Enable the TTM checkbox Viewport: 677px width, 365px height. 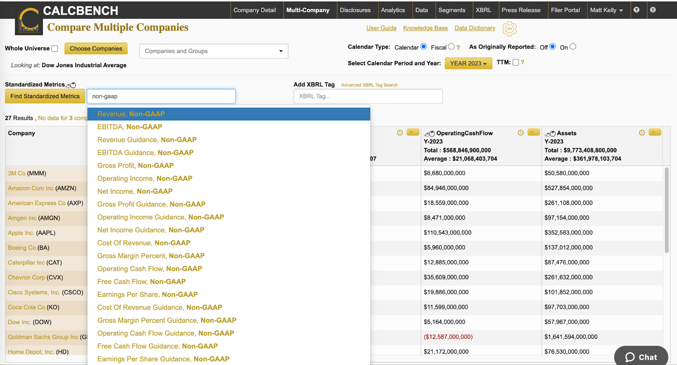click(x=516, y=62)
